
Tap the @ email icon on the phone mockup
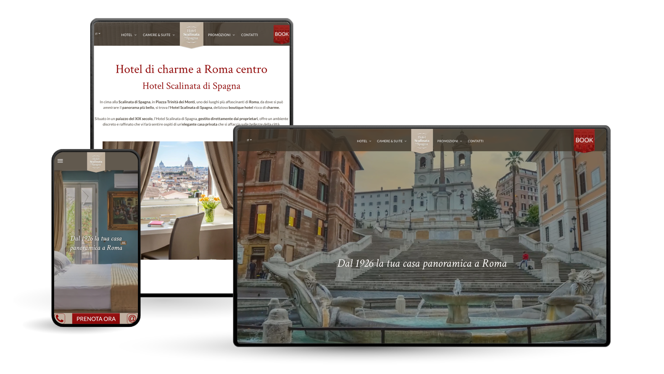[132, 319]
